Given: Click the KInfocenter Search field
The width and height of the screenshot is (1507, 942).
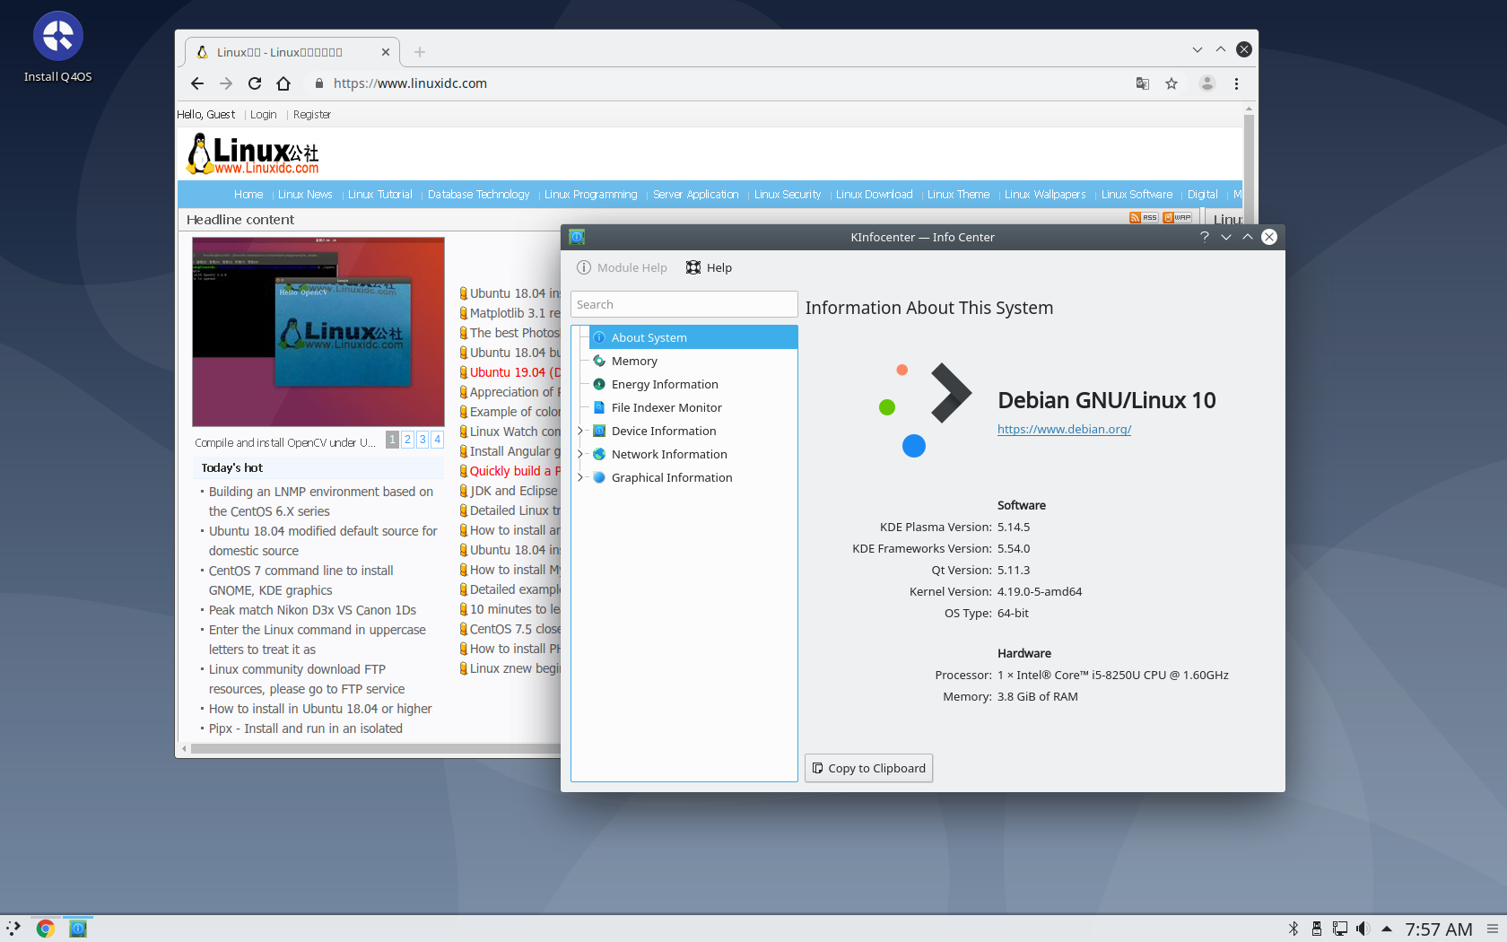Looking at the screenshot, I should (x=684, y=304).
